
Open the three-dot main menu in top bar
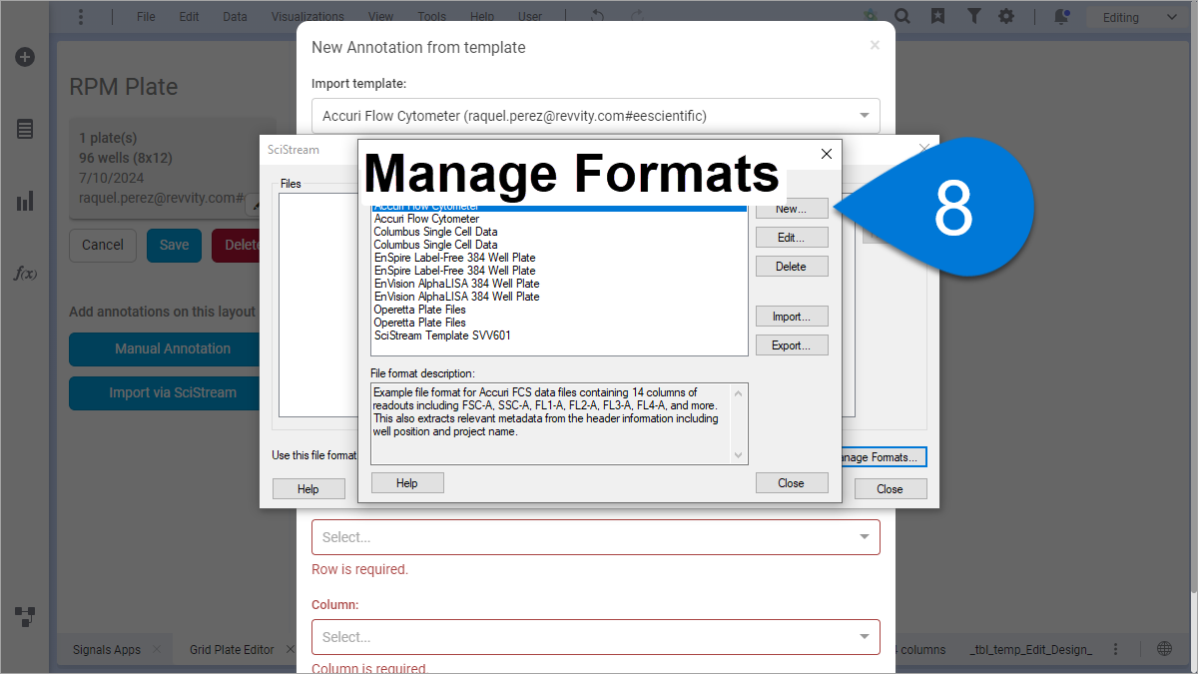coord(81,17)
